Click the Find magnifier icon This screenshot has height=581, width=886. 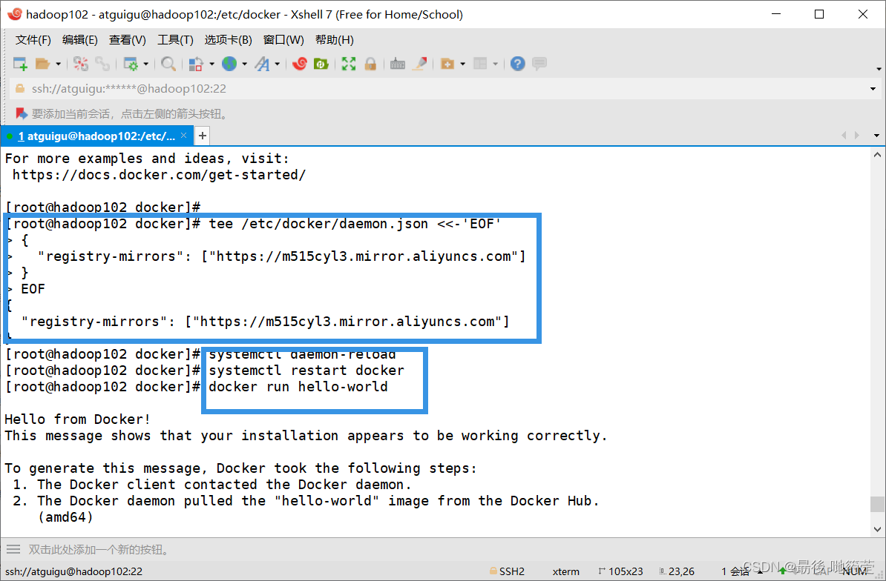coord(168,64)
